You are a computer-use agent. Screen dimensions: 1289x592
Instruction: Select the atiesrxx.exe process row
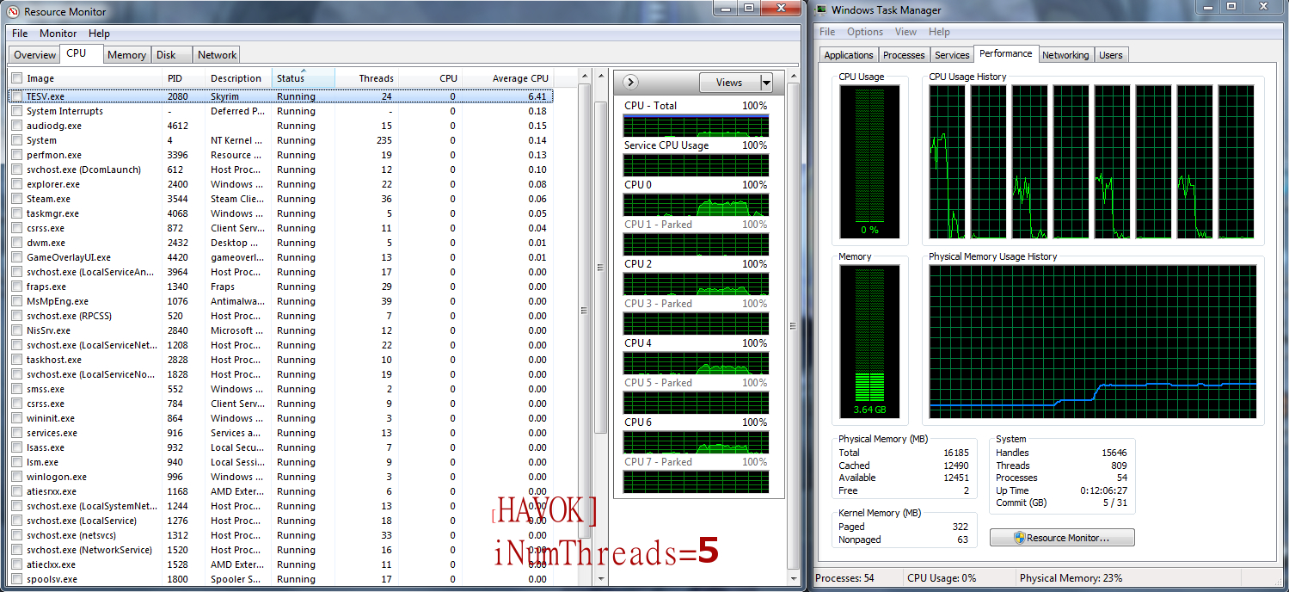point(281,491)
